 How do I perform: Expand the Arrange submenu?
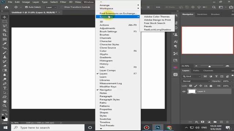point(118,5)
